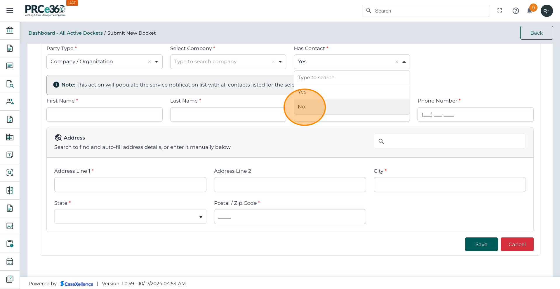The image size is (560, 289).
Task: Click the Save button
Action: 481,244
